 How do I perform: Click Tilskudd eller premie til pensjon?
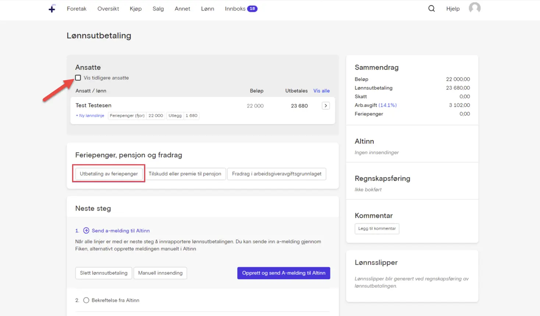pos(185,174)
